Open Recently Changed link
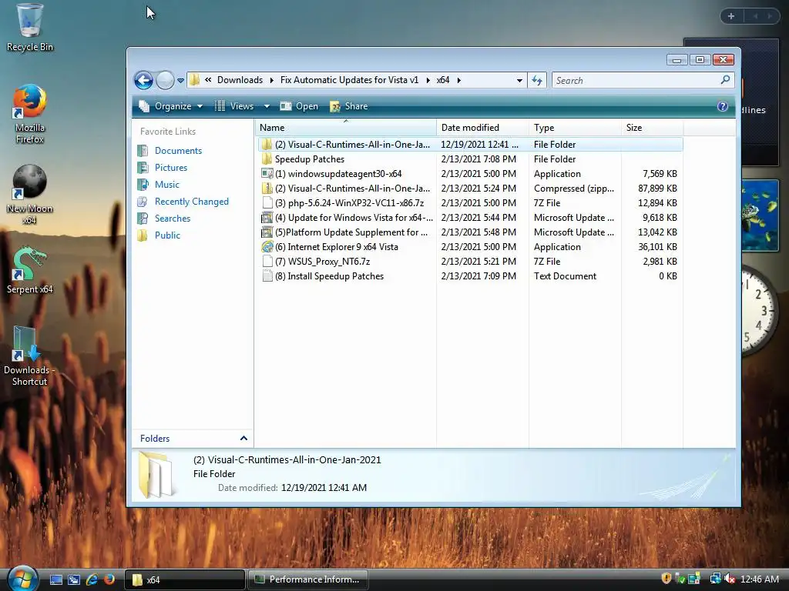The image size is (789, 591). tap(191, 202)
